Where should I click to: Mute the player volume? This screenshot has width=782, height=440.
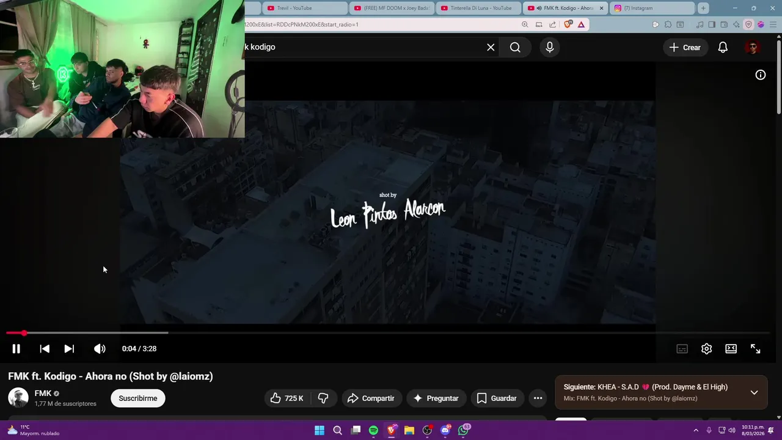pos(100,349)
